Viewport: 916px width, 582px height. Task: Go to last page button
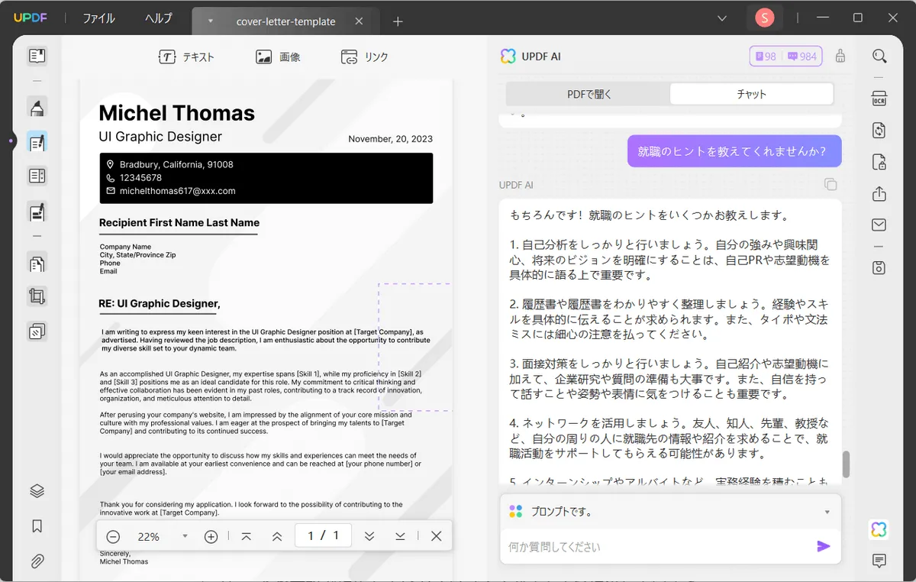400,536
